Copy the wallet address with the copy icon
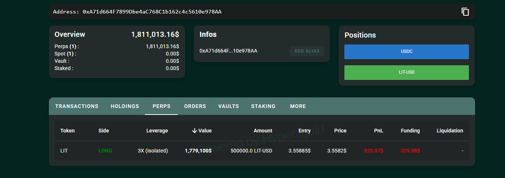Viewport: 505px width, 178px height. tap(465, 12)
